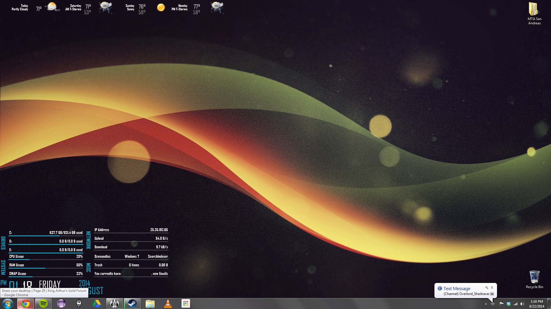Click the '2014' year text
551x309 pixels.
[84, 283]
